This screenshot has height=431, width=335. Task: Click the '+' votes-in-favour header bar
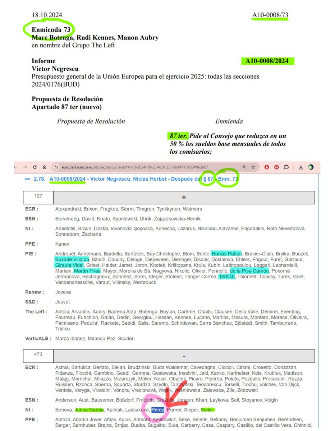pos(184,198)
